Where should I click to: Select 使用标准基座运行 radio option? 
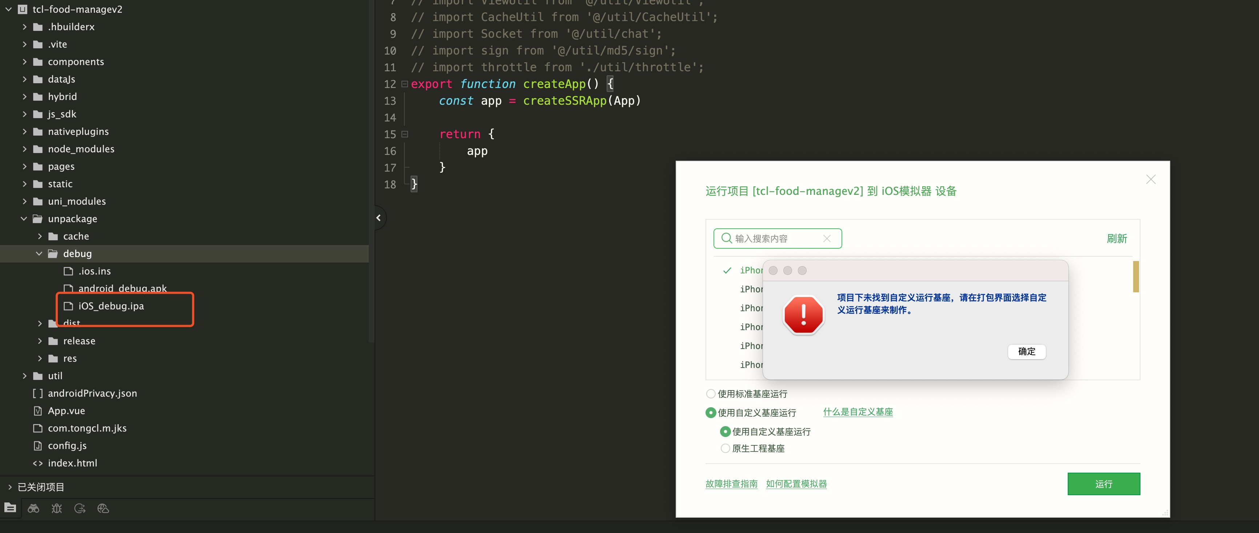(x=711, y=394)
